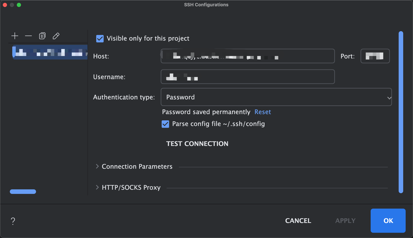Click the Reset password link
The width and height of the screenshot is (413, 238).
click(x=263, y=112)
